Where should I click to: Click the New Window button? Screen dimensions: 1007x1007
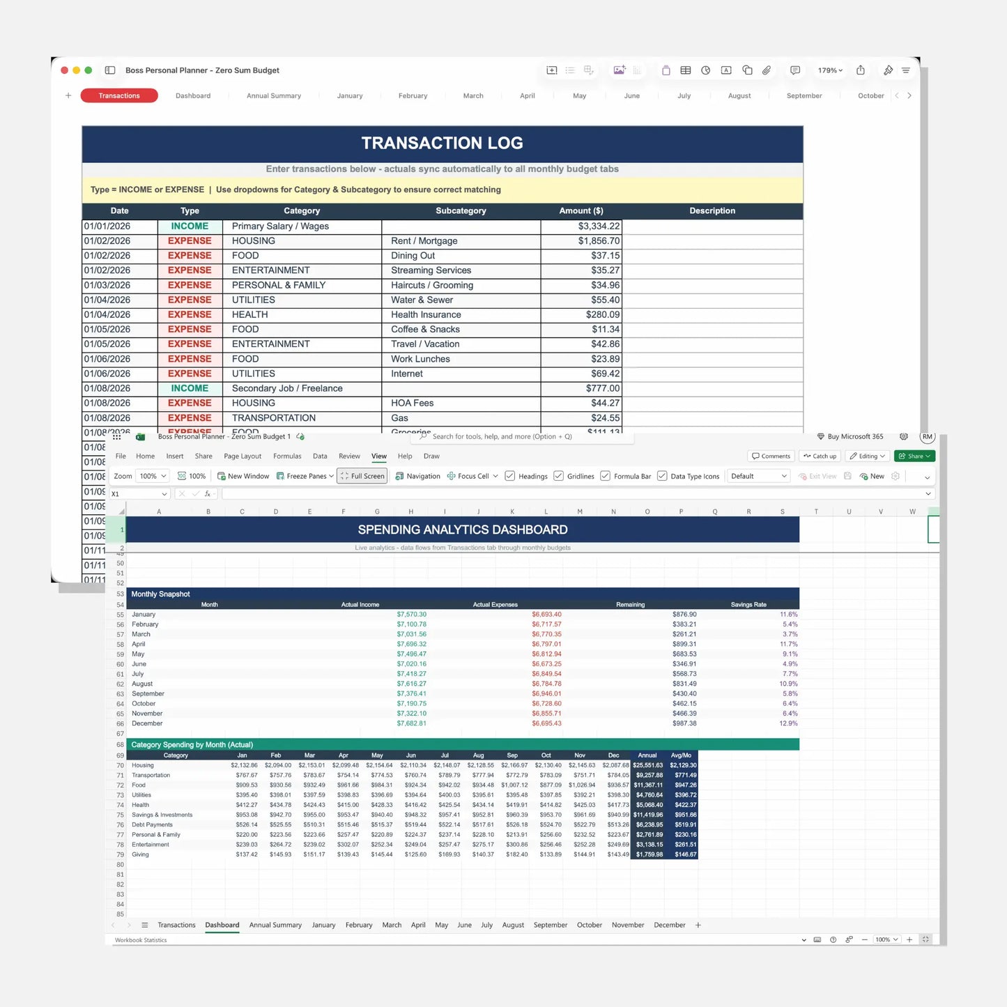tap(243, 476)
